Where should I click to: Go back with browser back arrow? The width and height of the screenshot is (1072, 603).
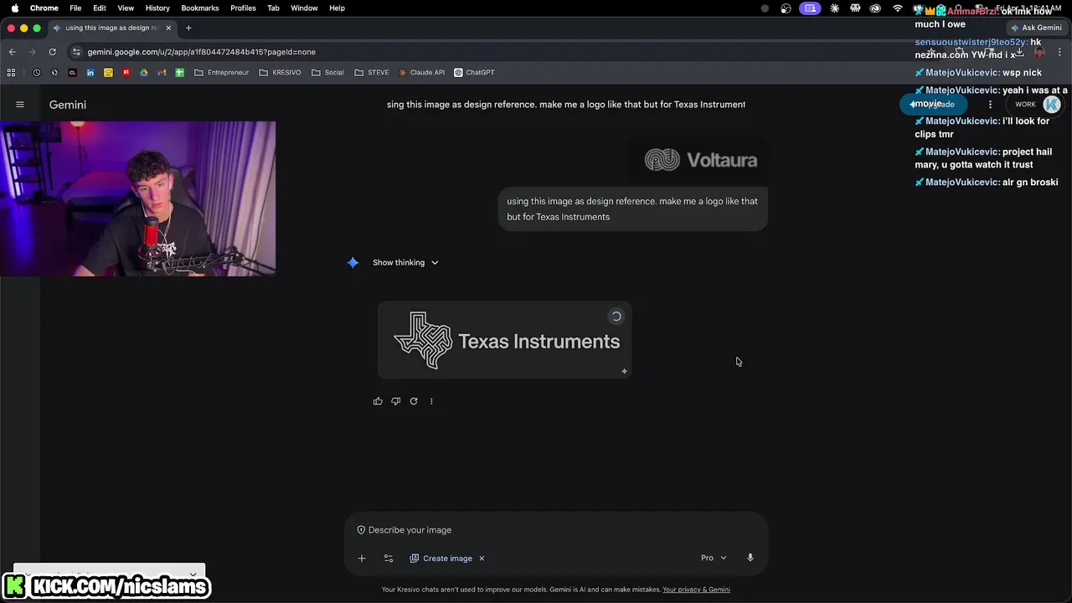(12, 52)
